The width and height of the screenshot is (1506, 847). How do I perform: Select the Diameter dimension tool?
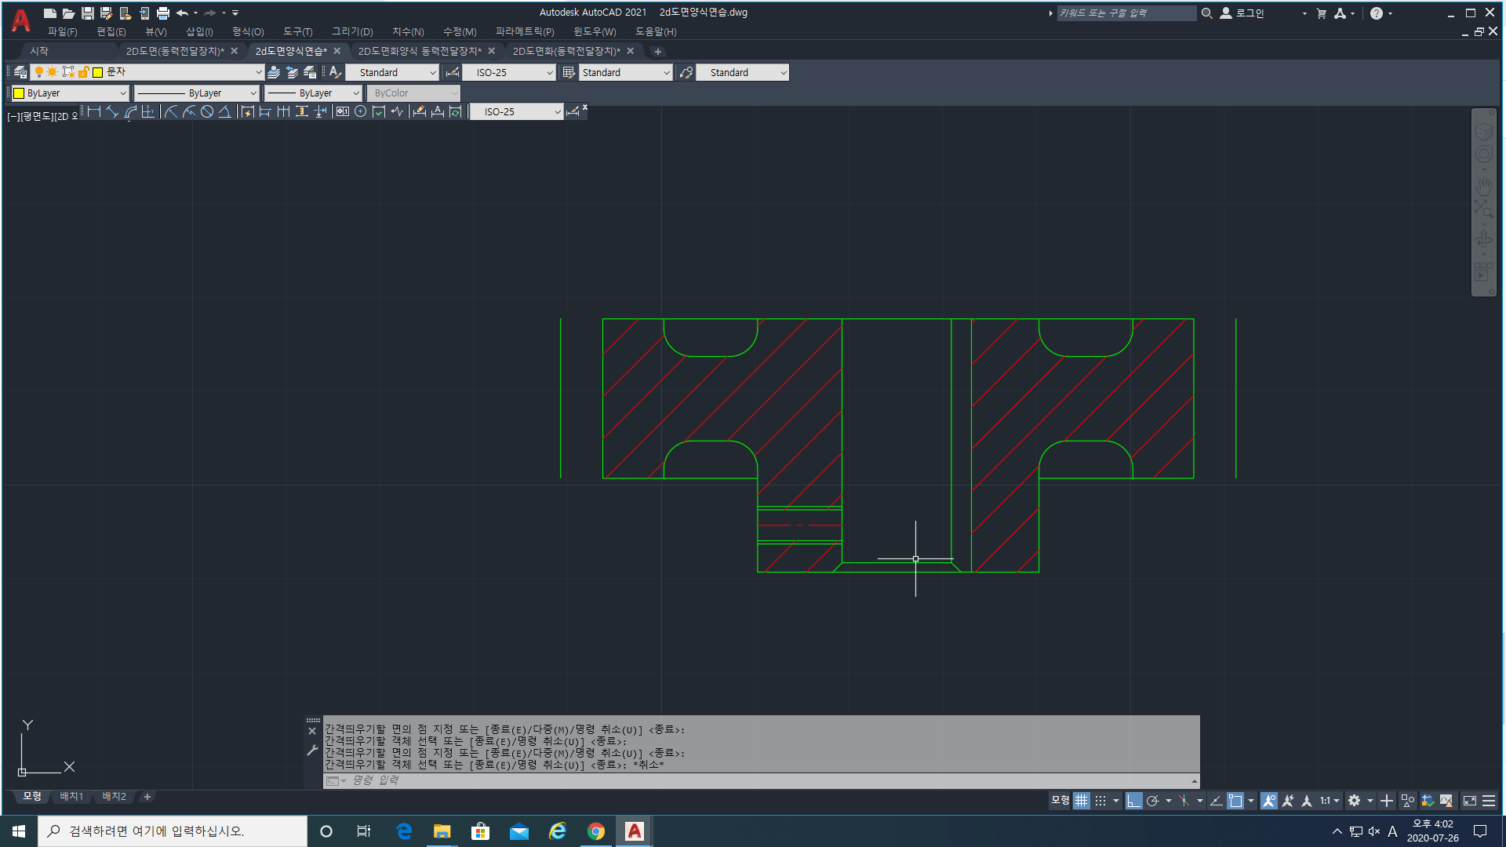207,112
